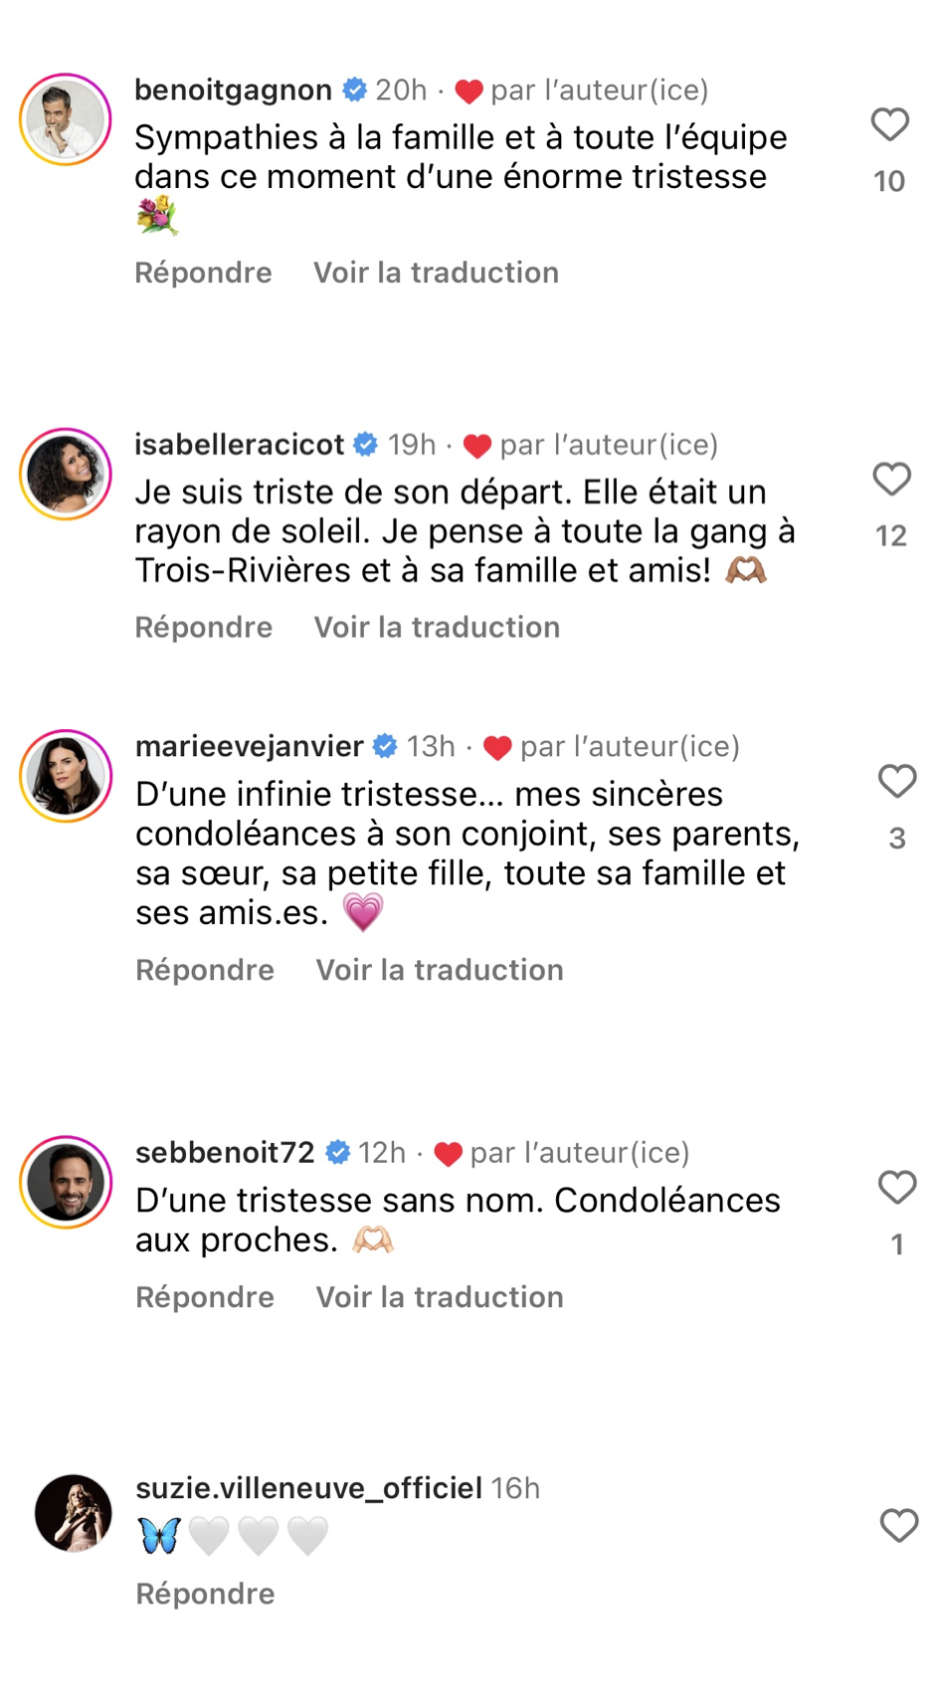Like sebbenoit72's comment
933x1703 pixels.
(x=896, y=1188)
